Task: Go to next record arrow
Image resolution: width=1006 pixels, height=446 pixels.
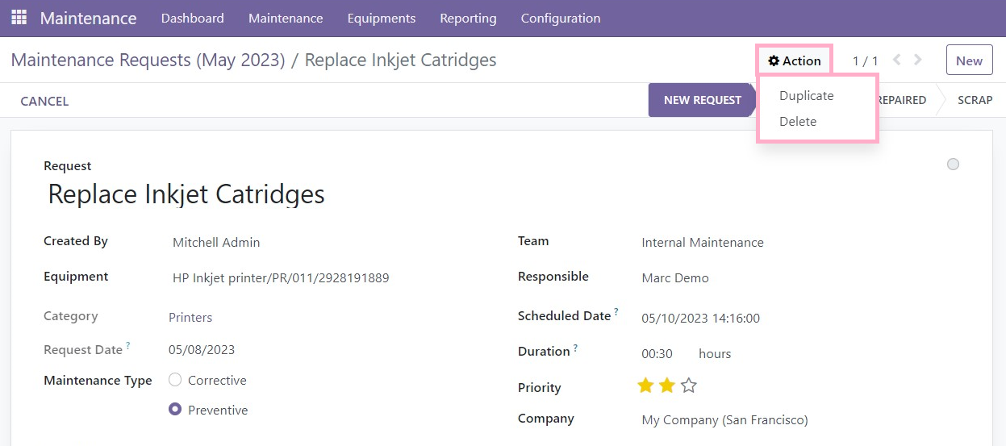Action: (x=918, y=60)
